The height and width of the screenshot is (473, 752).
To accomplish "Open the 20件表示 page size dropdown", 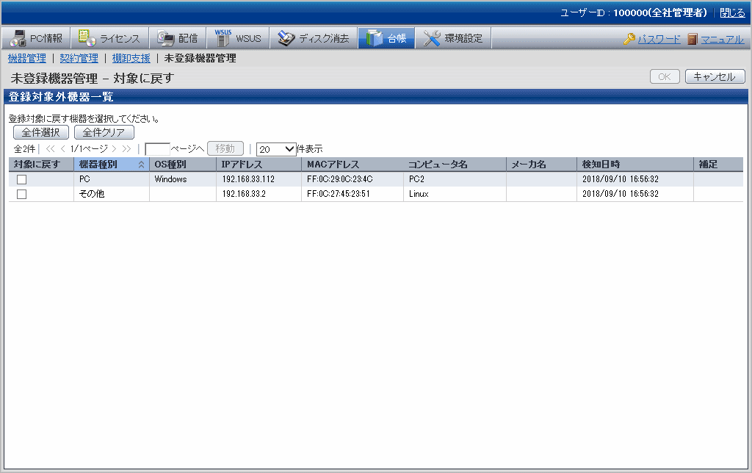I will pyautogui.click(x=276, y=148).
